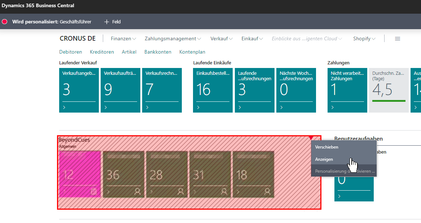Image resolution: width=421 pixels, height=223 pixels.
Task: Select Anzeigen in the context menu
Action: point(325,159)
